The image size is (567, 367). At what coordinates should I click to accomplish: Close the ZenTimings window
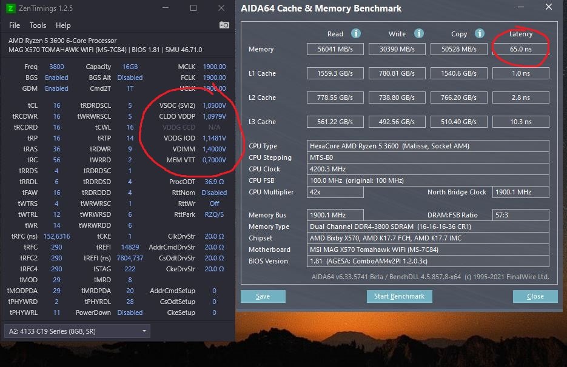coord(221,8)
